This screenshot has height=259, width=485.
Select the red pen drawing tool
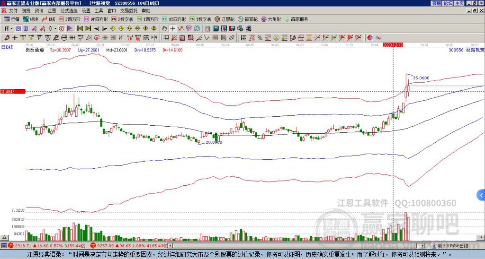(7, 38)
